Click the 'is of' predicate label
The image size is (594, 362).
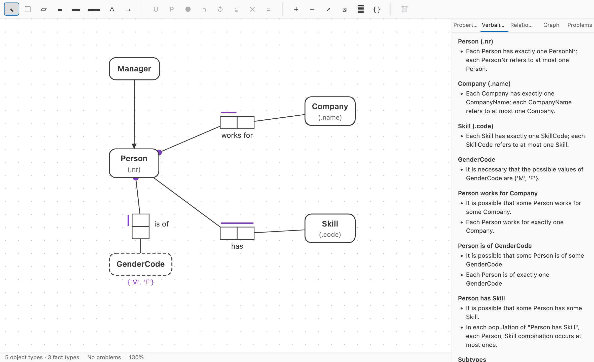[161, 224]
